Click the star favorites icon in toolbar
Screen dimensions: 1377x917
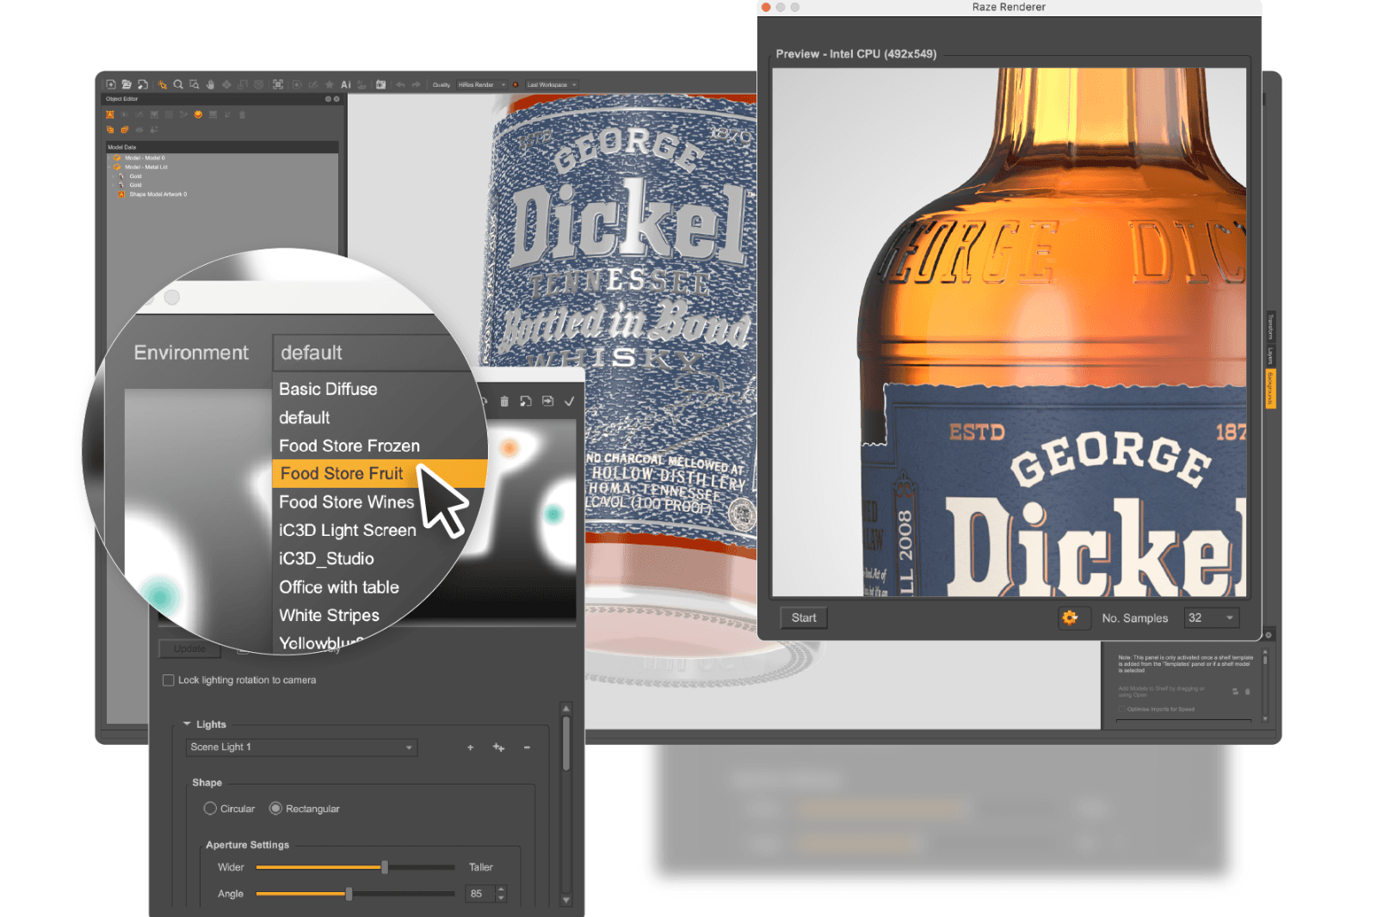tap(329, 84)
